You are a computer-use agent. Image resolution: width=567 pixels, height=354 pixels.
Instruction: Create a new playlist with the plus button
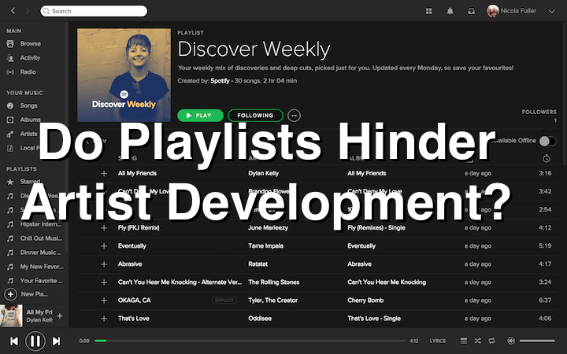pos(10,294)
